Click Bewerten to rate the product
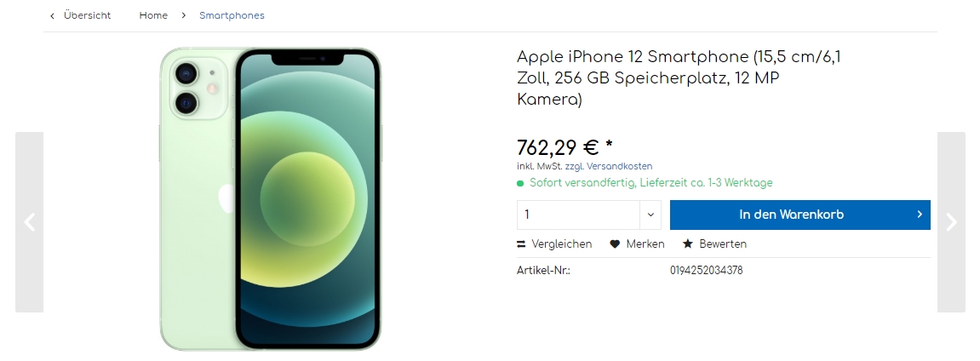980x361 pixels. (723, 244)
